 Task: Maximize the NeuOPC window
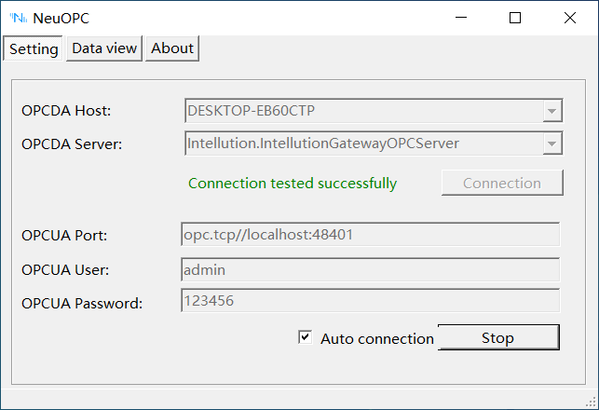[x=515, y=18]
